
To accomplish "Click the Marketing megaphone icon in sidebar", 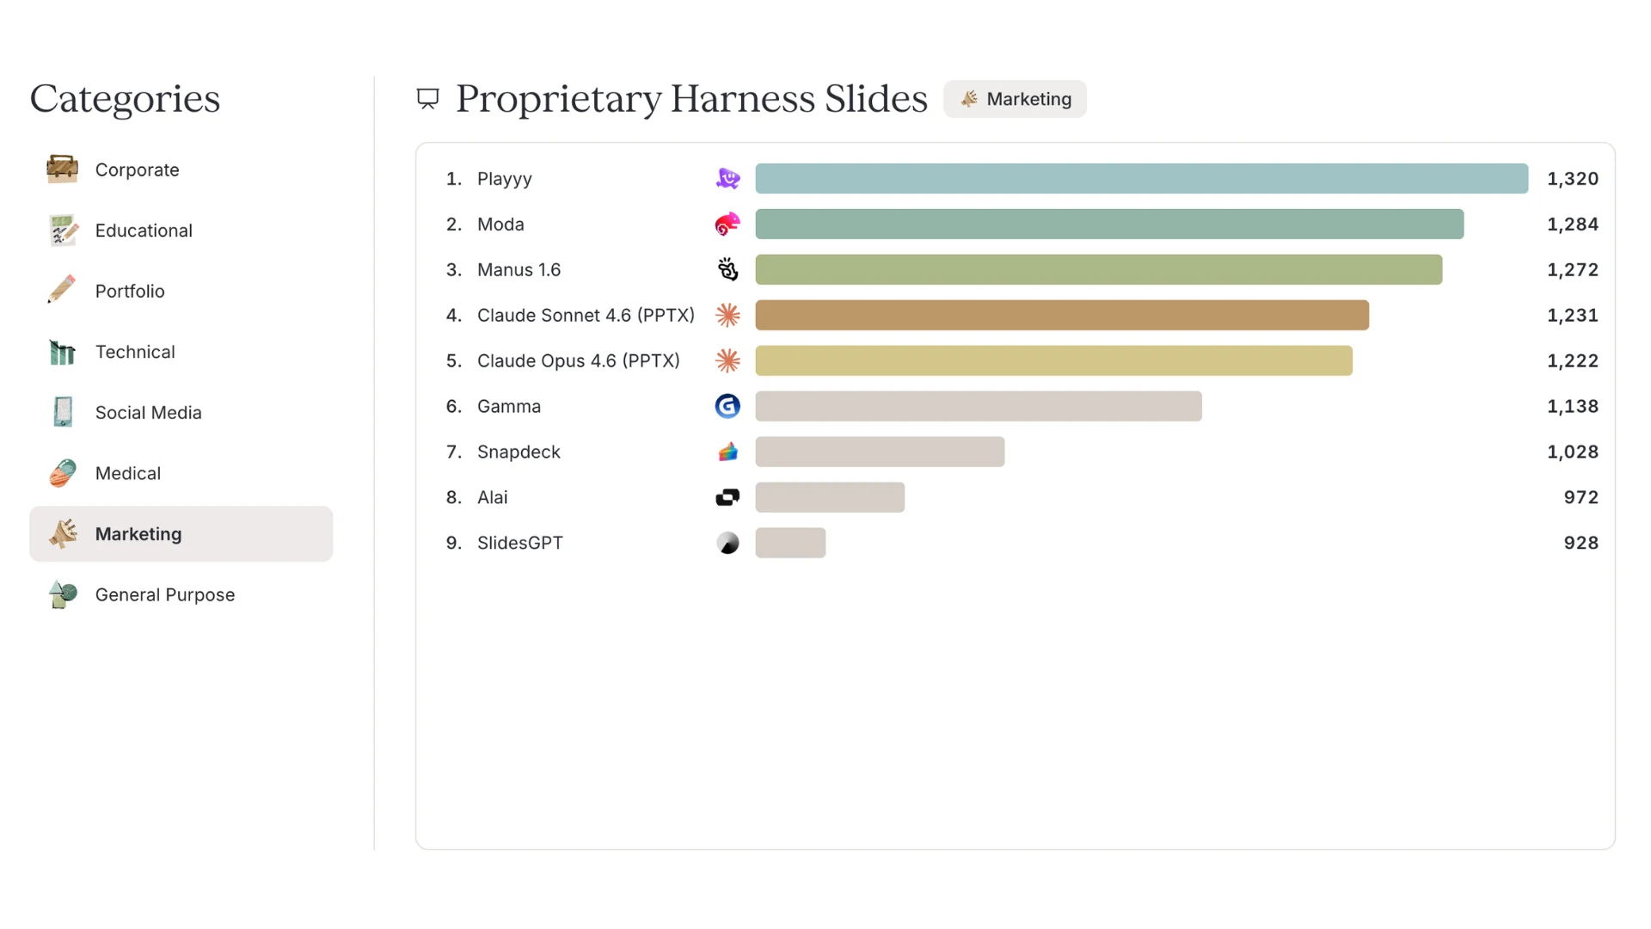I will [63, 534].
